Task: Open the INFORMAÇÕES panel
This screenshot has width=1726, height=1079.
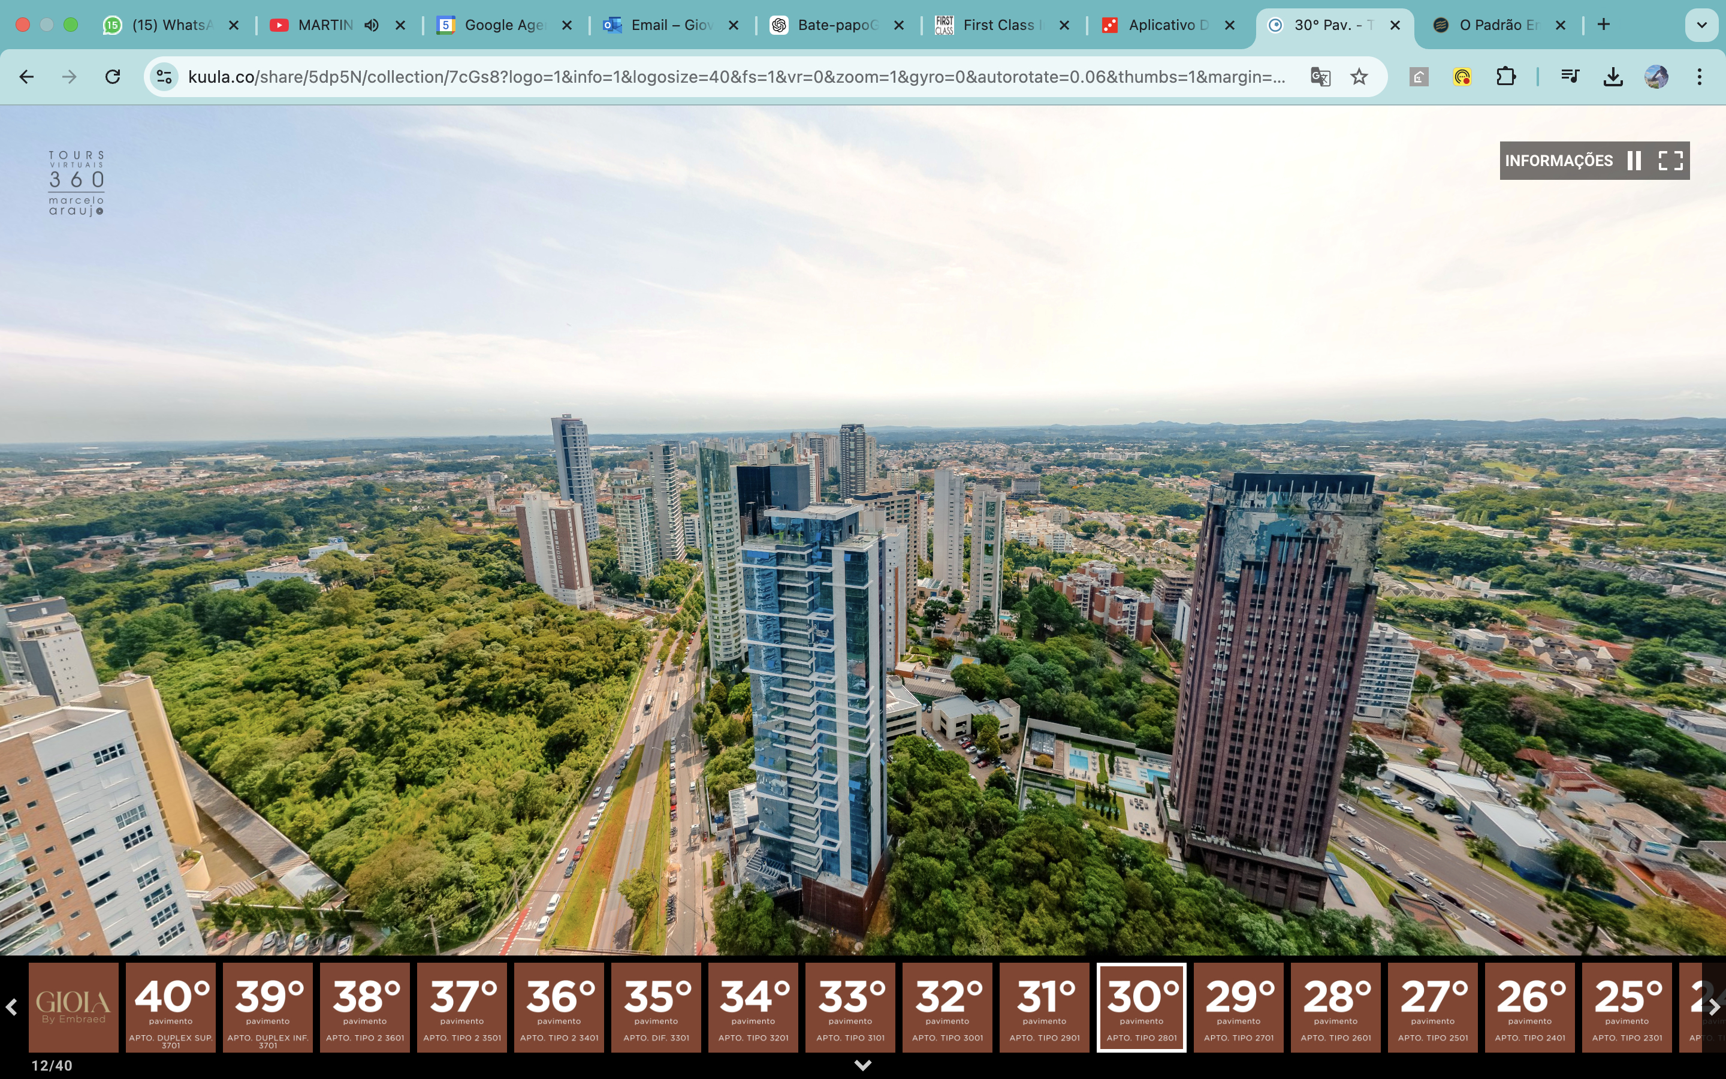Action: (x=1558, y=161)
